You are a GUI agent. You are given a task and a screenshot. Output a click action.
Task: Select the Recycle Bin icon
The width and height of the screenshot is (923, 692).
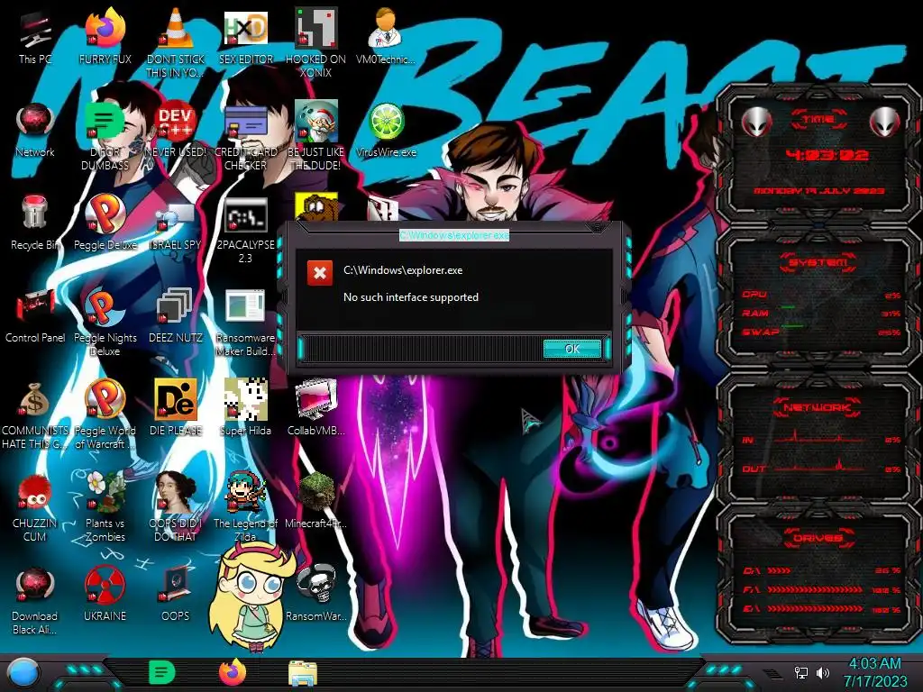(35, 223)
